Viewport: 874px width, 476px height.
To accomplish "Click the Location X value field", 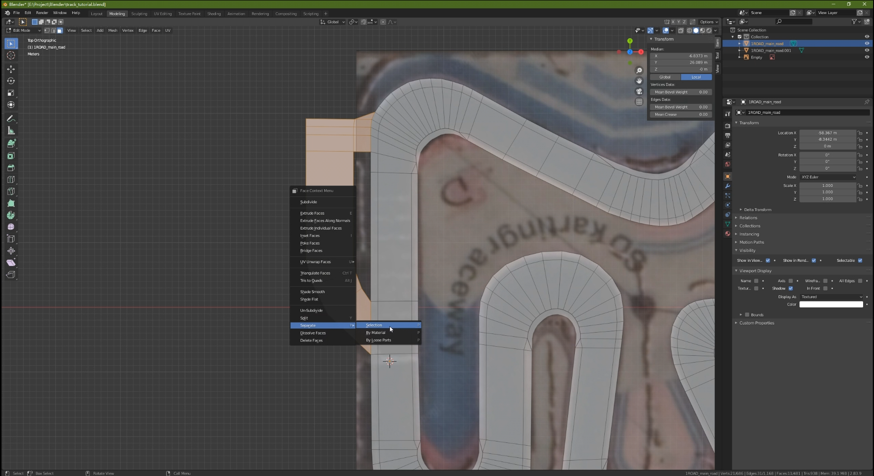I will [827, 133].
